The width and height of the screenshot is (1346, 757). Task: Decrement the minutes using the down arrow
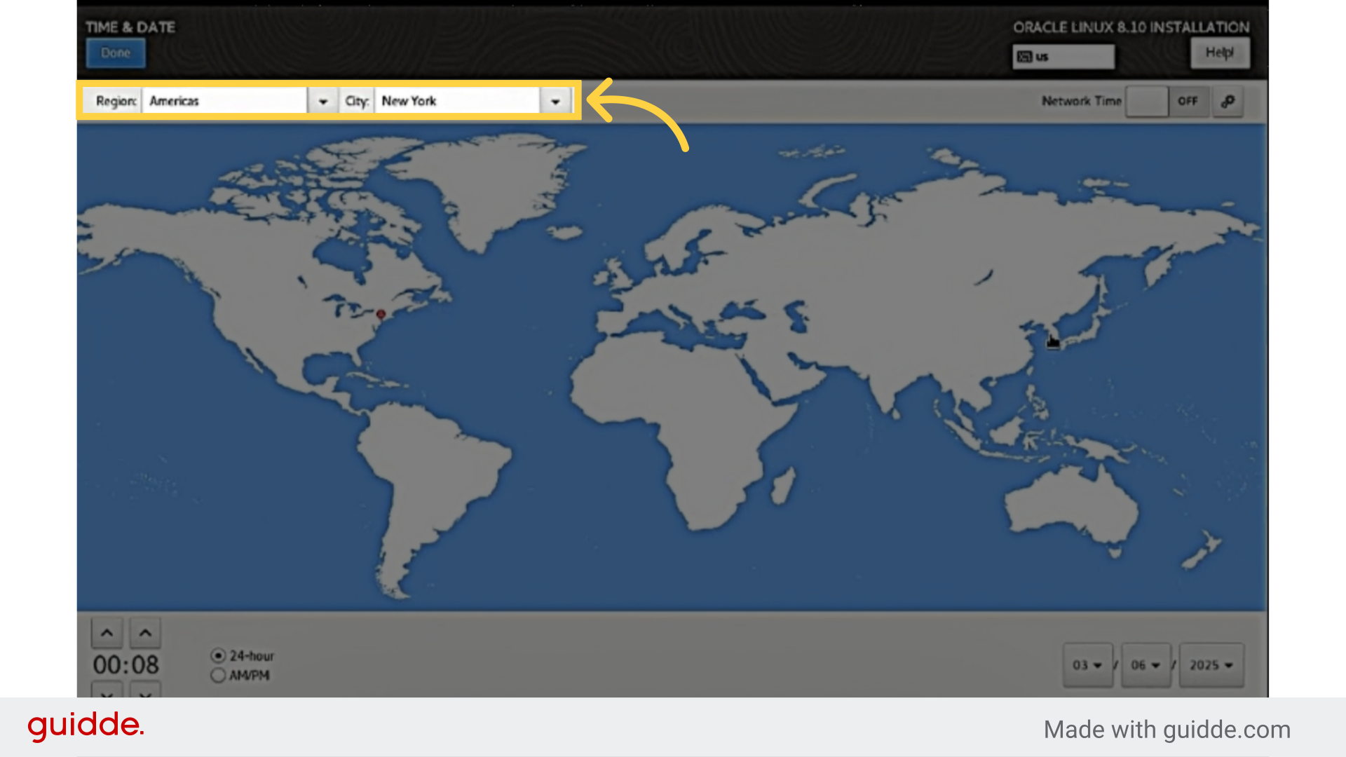tap(145, 695)
